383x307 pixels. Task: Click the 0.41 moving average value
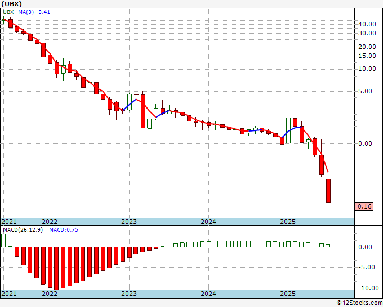(44, 12)
